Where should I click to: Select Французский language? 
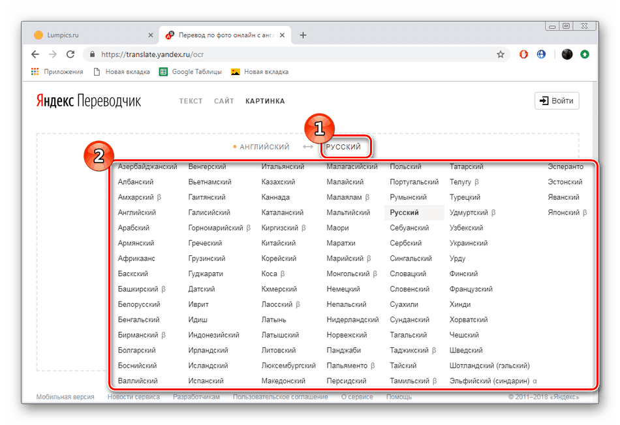pos(471,289)
